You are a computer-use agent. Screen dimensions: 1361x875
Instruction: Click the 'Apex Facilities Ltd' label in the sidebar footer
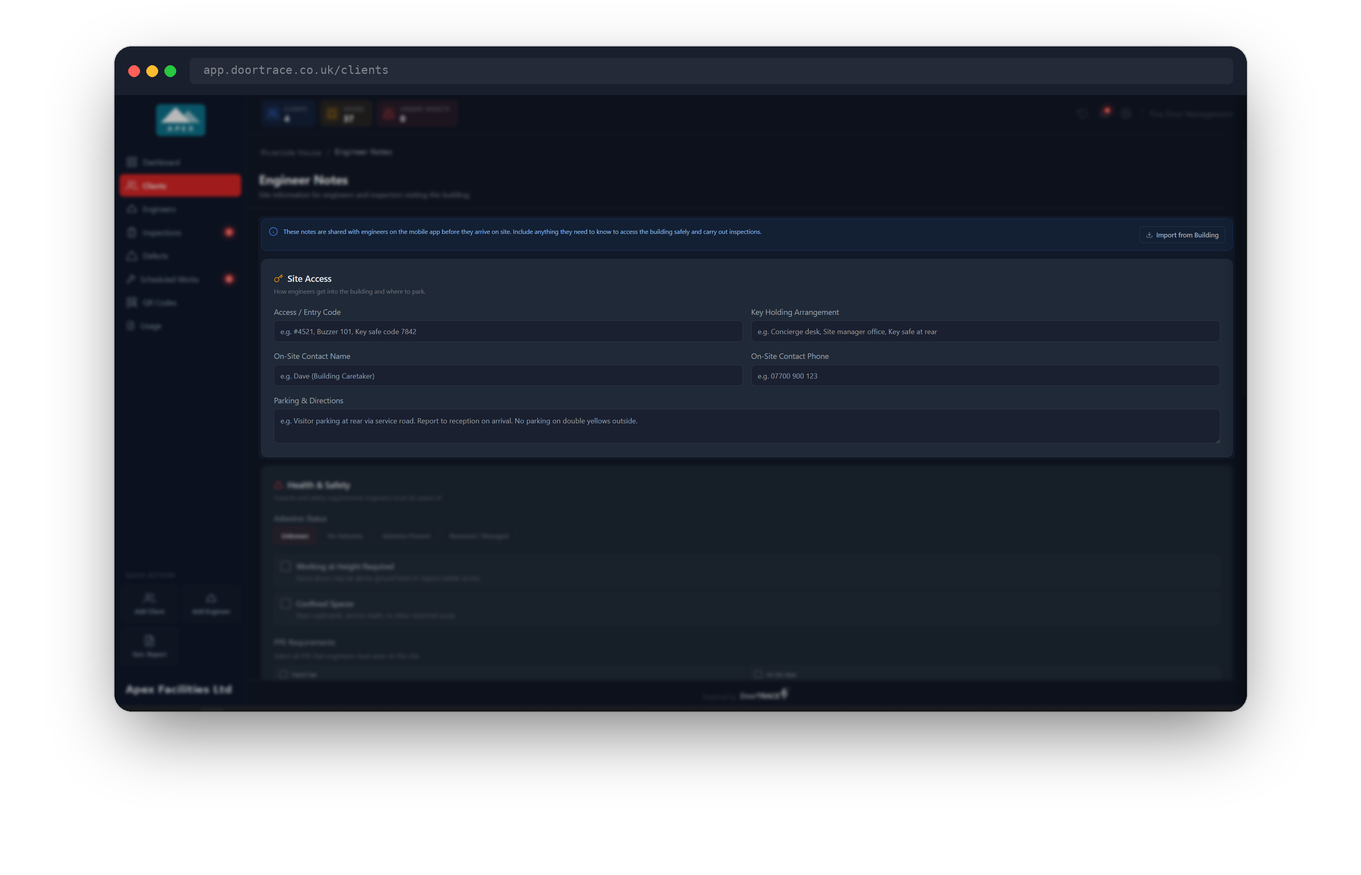[x=179, y=689]
